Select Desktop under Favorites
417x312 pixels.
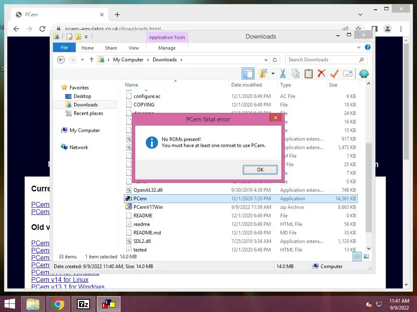(82, 96)
